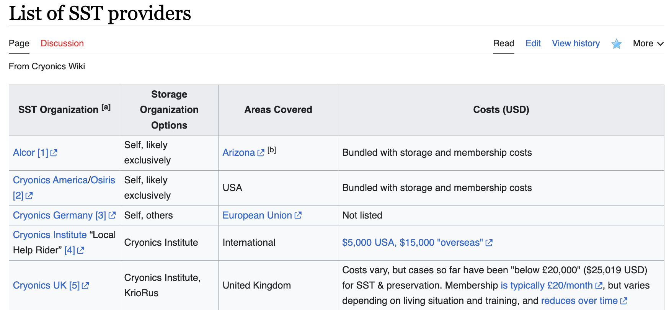Open the Cryonics UK [5] link
The height and width of the screenshot is (310, 669).
51,286
